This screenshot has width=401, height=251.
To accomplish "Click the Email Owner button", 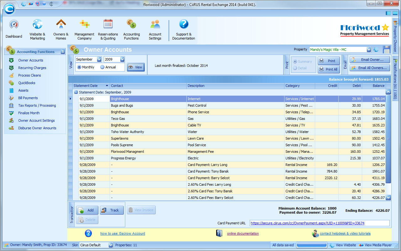I will [x=370, y=60].
